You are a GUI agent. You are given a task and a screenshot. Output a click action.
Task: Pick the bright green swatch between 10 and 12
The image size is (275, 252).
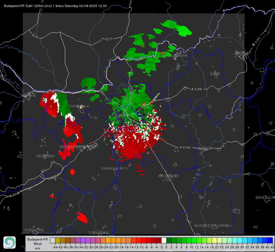(194, 241)
